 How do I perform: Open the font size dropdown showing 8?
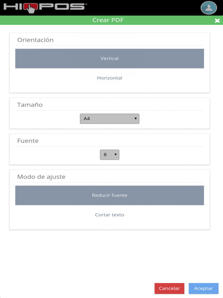tap(110, 155)
